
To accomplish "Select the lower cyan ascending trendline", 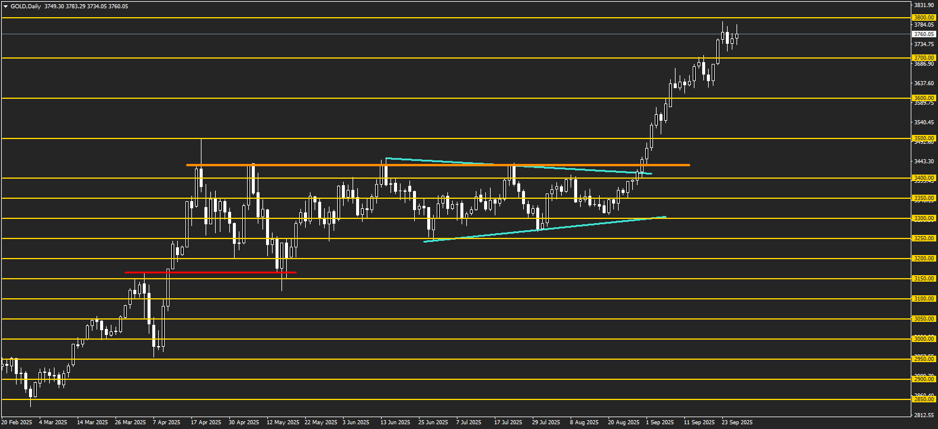I will (545, 230).
